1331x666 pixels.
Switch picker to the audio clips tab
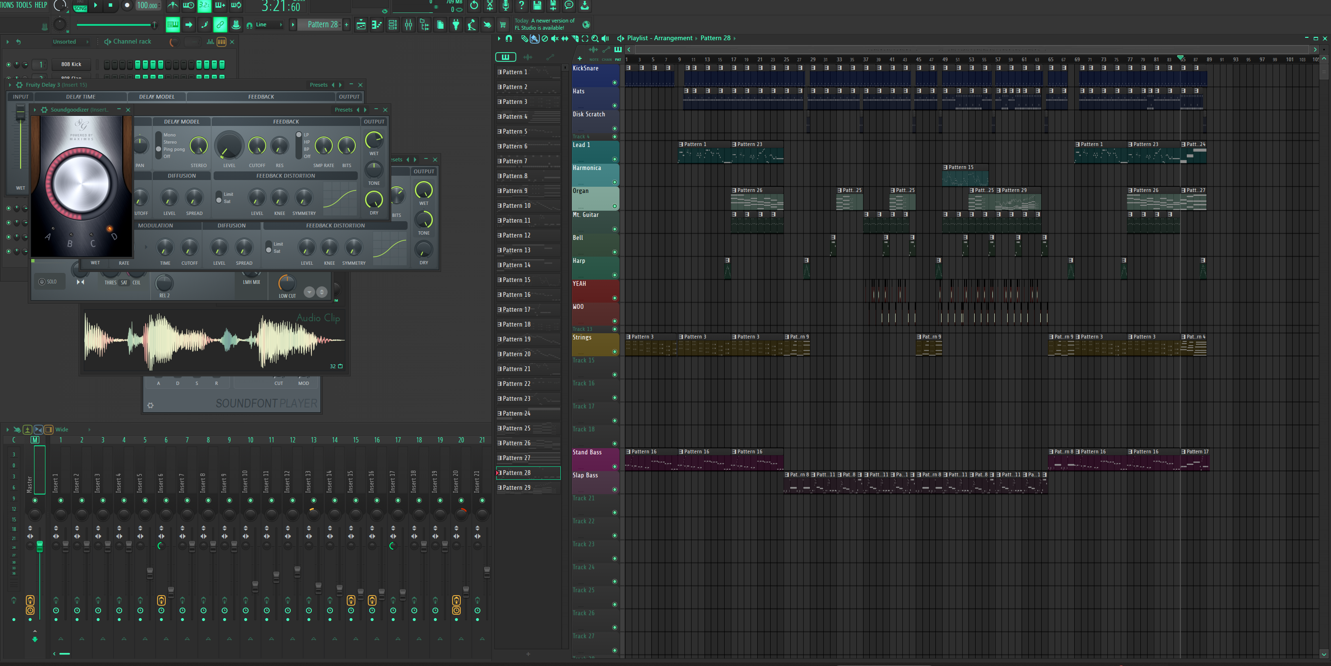point(527,57)
